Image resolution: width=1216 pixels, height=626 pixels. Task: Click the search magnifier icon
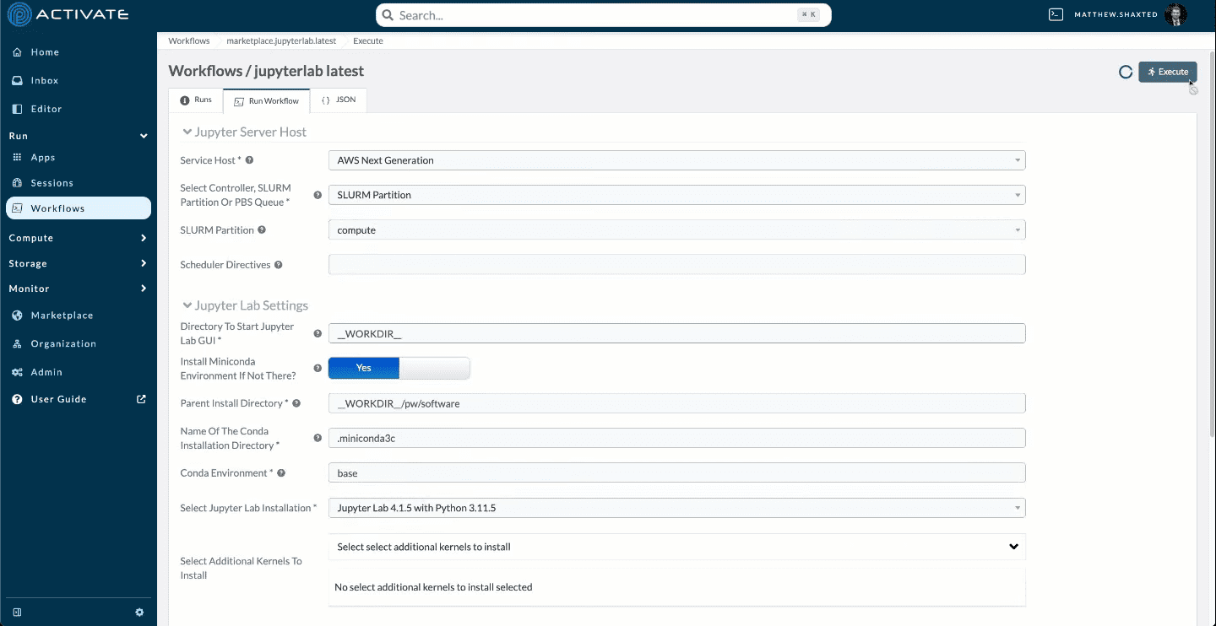[x=387, y=15]
